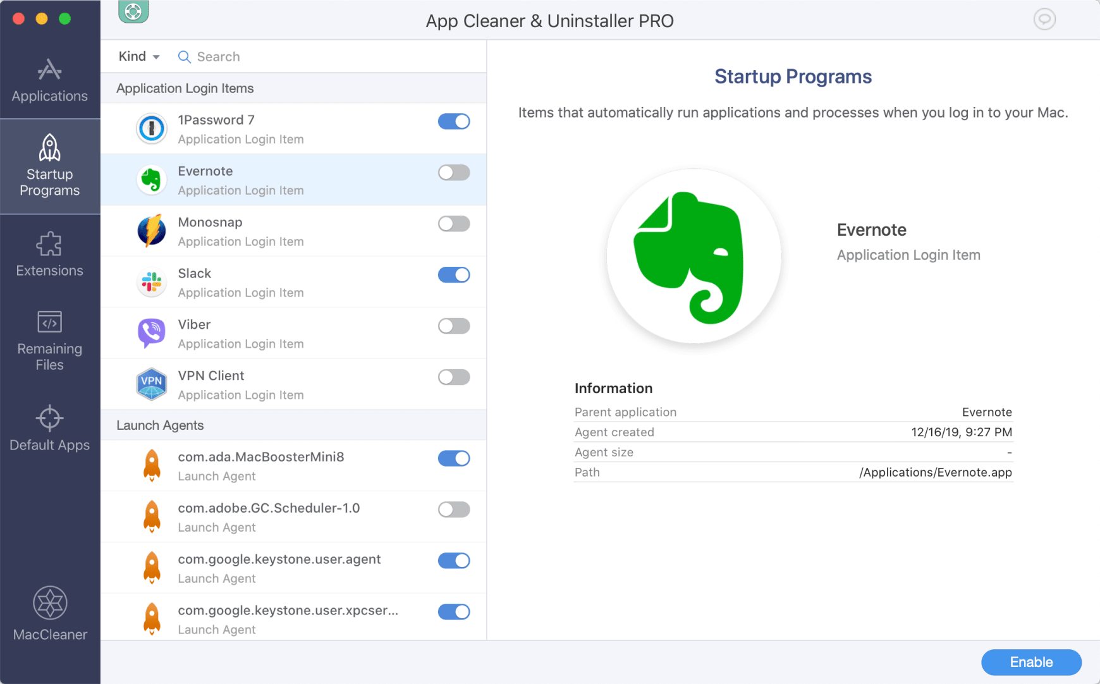Launch MacCleaner from the sidebar
This screenshot has height=684, width=1100.
[50, 613]
